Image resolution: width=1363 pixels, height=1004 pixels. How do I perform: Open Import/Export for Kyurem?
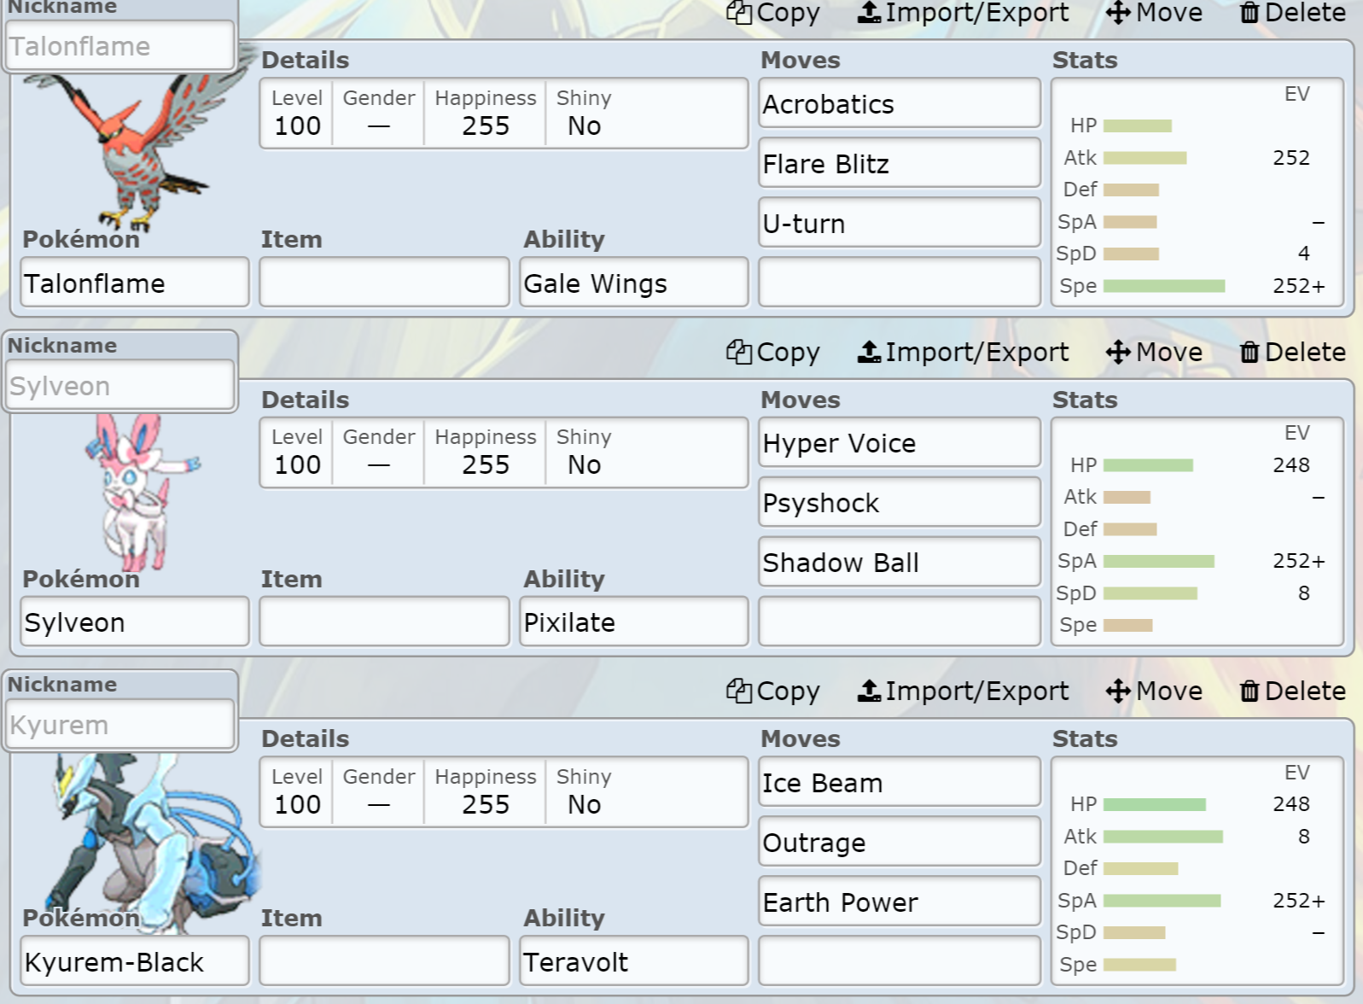point(963,691)
